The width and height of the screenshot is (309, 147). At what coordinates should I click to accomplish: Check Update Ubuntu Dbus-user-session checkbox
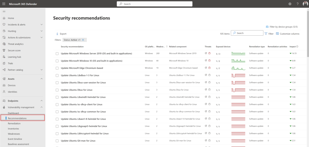(x=57, y=83)
